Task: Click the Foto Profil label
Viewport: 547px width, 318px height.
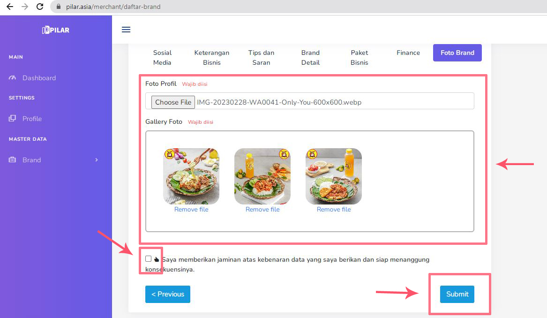Action: coord(161,84)
